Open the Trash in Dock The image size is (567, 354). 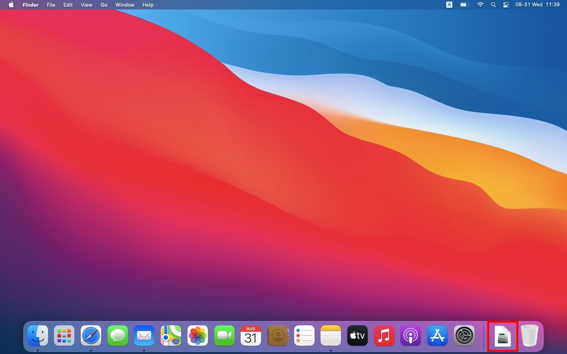tap(530, 336)
